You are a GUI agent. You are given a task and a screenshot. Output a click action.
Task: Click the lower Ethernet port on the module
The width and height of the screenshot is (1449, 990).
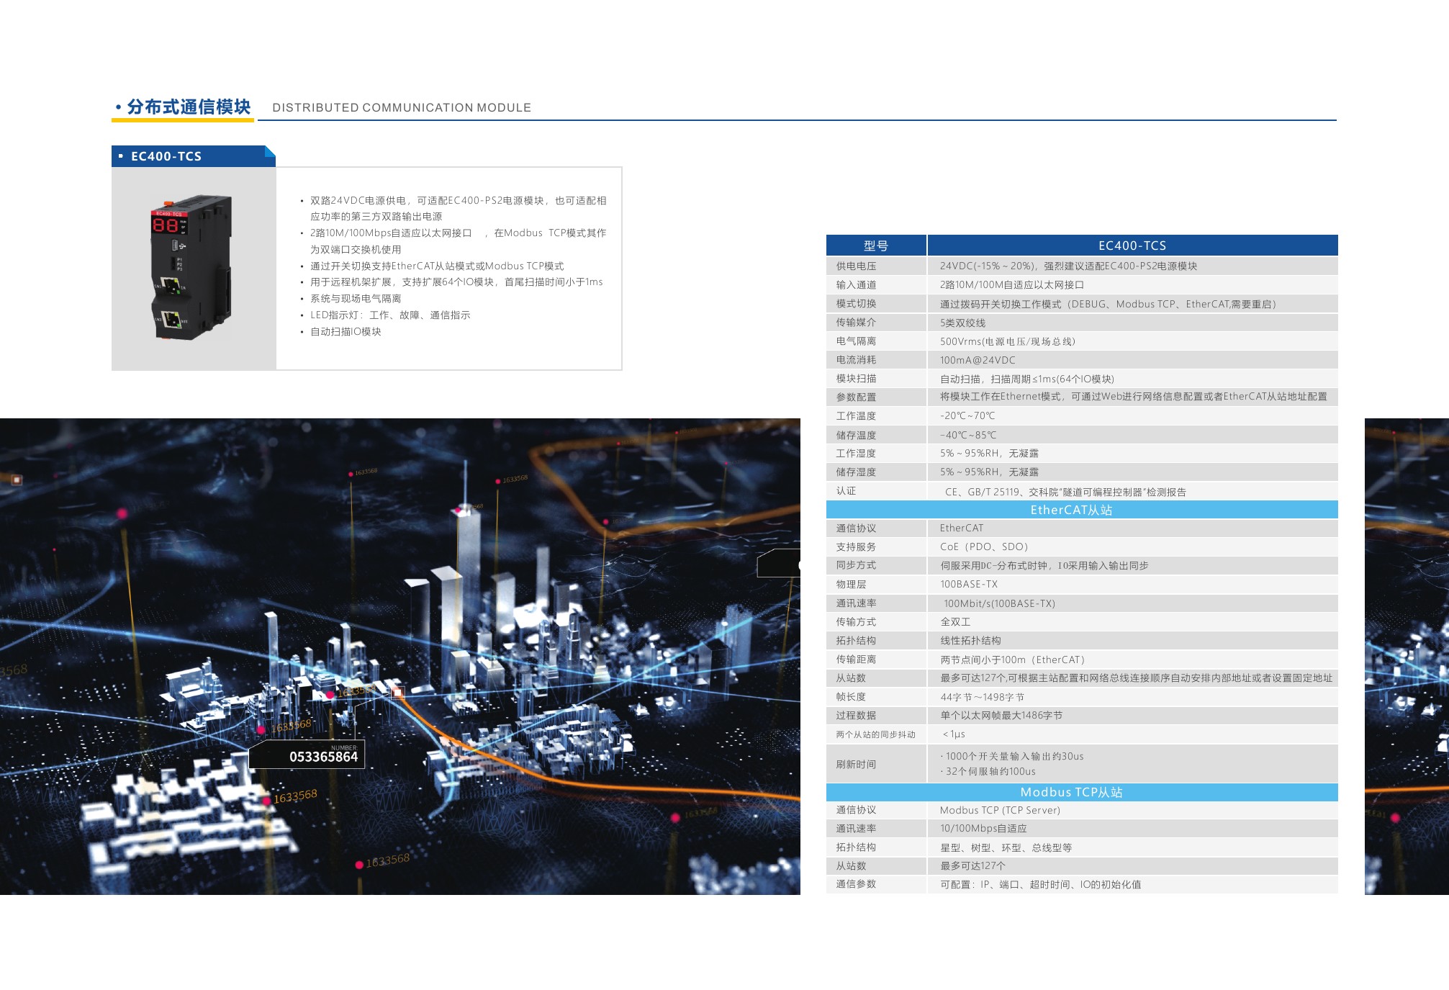tap(171, 319)
